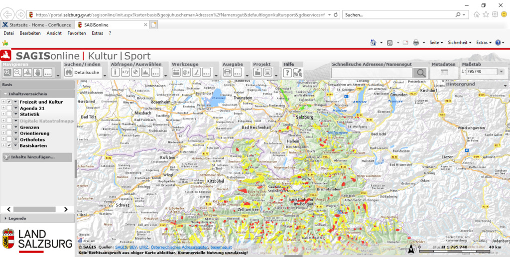
Task: Open the BEV source link
Action: (x=133, y=248)
